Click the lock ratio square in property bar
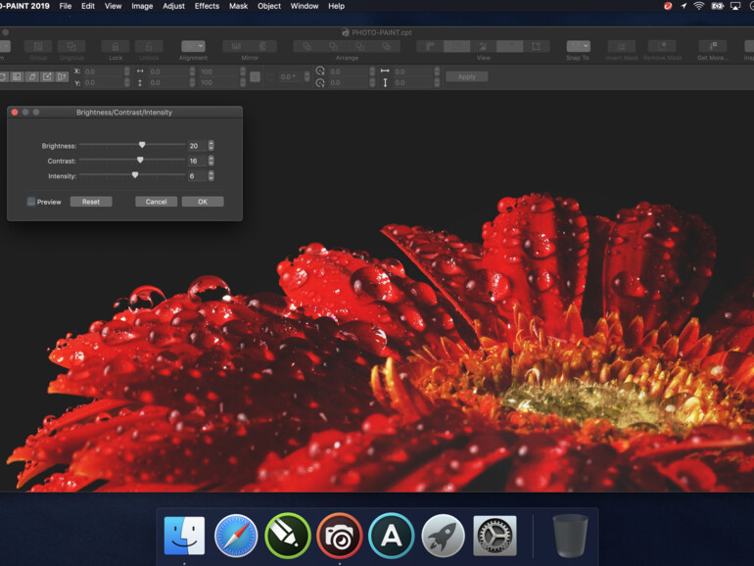 (x=256, y=77)
